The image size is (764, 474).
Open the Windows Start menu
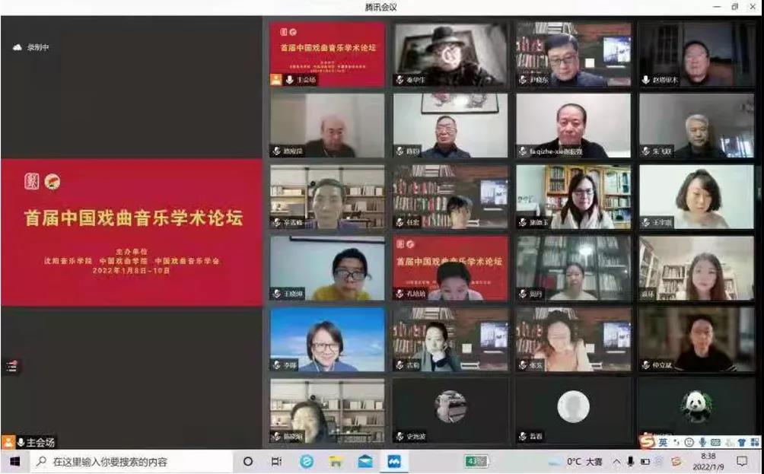click(14, 462)
